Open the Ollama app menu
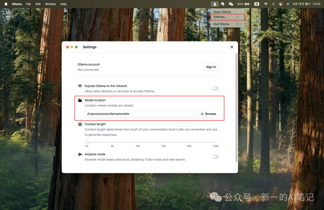Image resolution: width=324 pixels, height=210 pixels. coord(17,4)
